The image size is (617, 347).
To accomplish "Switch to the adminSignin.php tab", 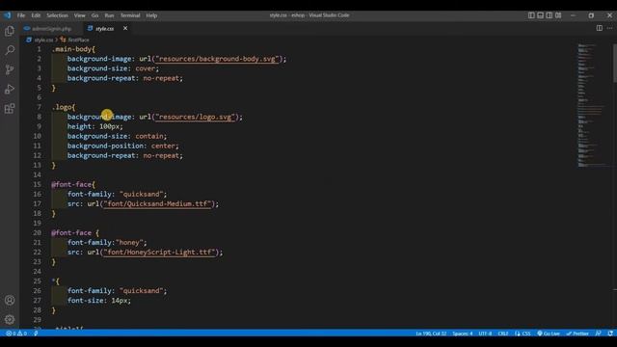I will click(x=51, y=29).
